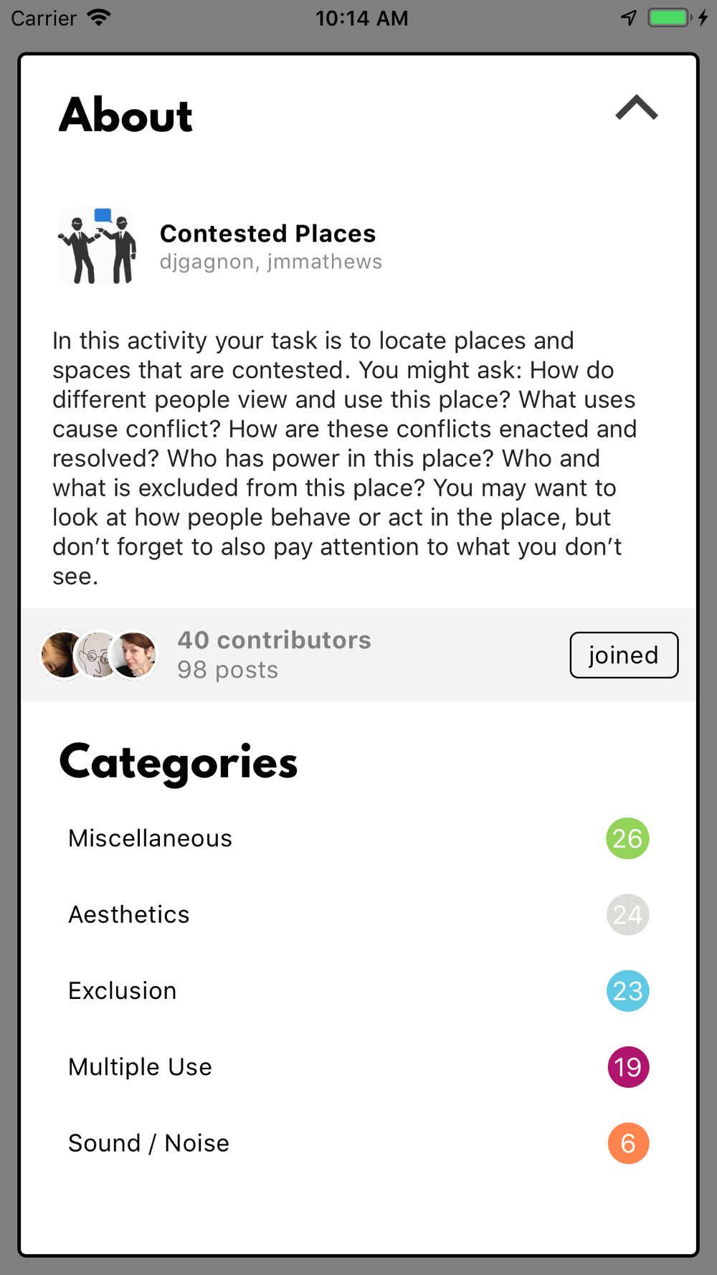Open the Multiple Use category
The image size is (717, 1275).
point(358,1066)
